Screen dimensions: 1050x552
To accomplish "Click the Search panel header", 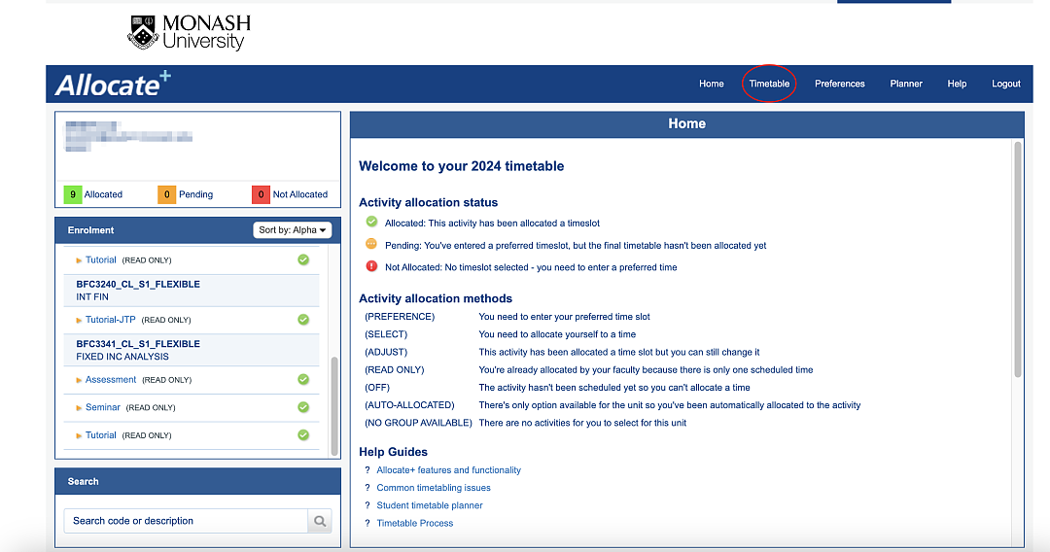I will click(x=197, y=481).
